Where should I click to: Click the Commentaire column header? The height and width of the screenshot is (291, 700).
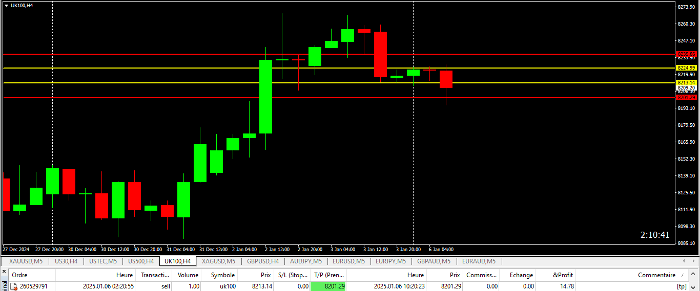coord(656,275)
